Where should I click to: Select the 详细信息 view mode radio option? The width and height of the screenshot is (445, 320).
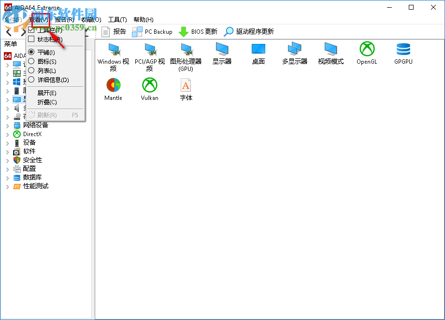(x=54, y=80)
